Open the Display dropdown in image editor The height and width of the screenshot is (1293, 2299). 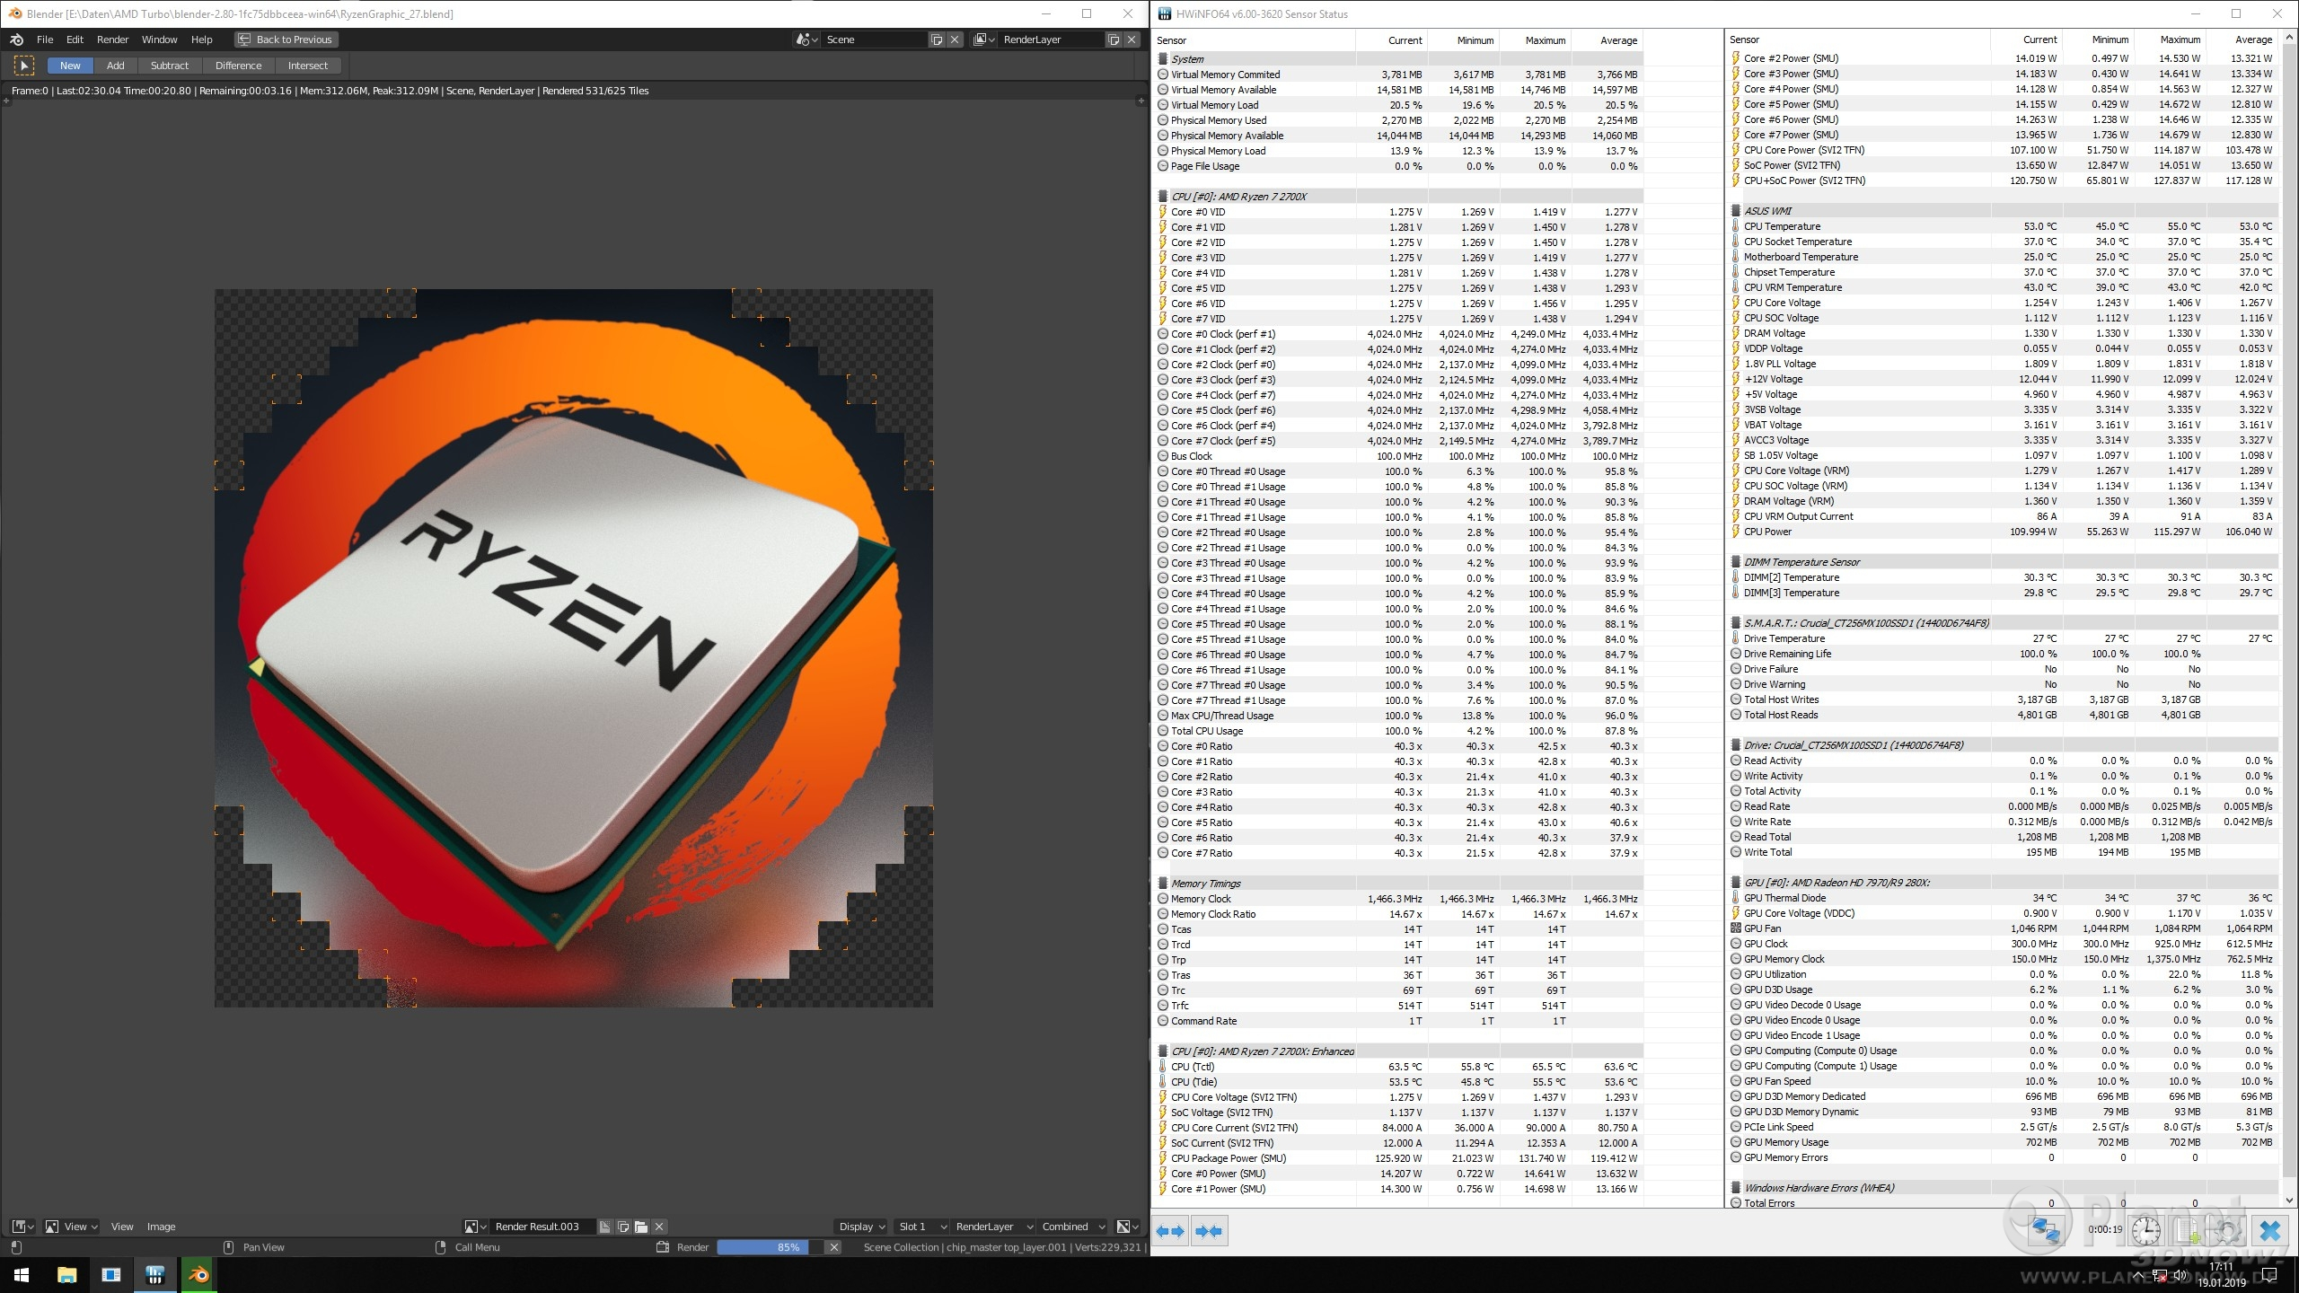click(861, 1227)
